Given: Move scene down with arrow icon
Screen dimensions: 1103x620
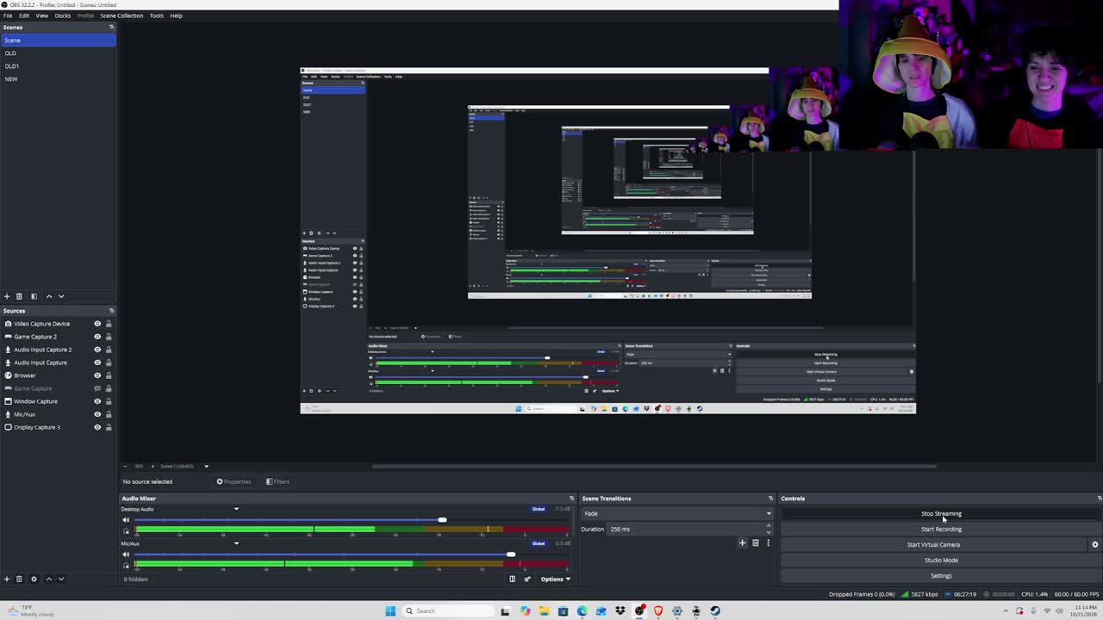Looking at the screenshot, I should coord(60,296).
